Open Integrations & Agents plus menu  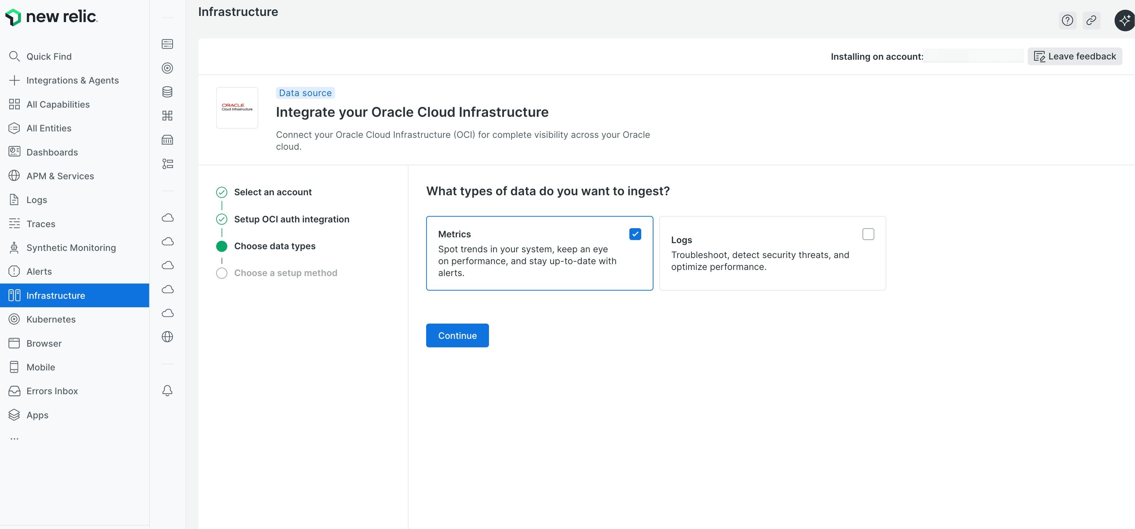[x=72, y=80]
